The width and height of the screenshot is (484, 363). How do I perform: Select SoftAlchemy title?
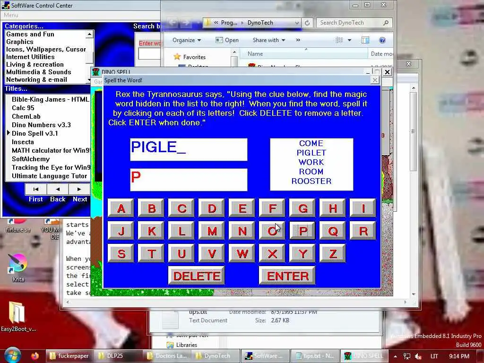[31, 159]
